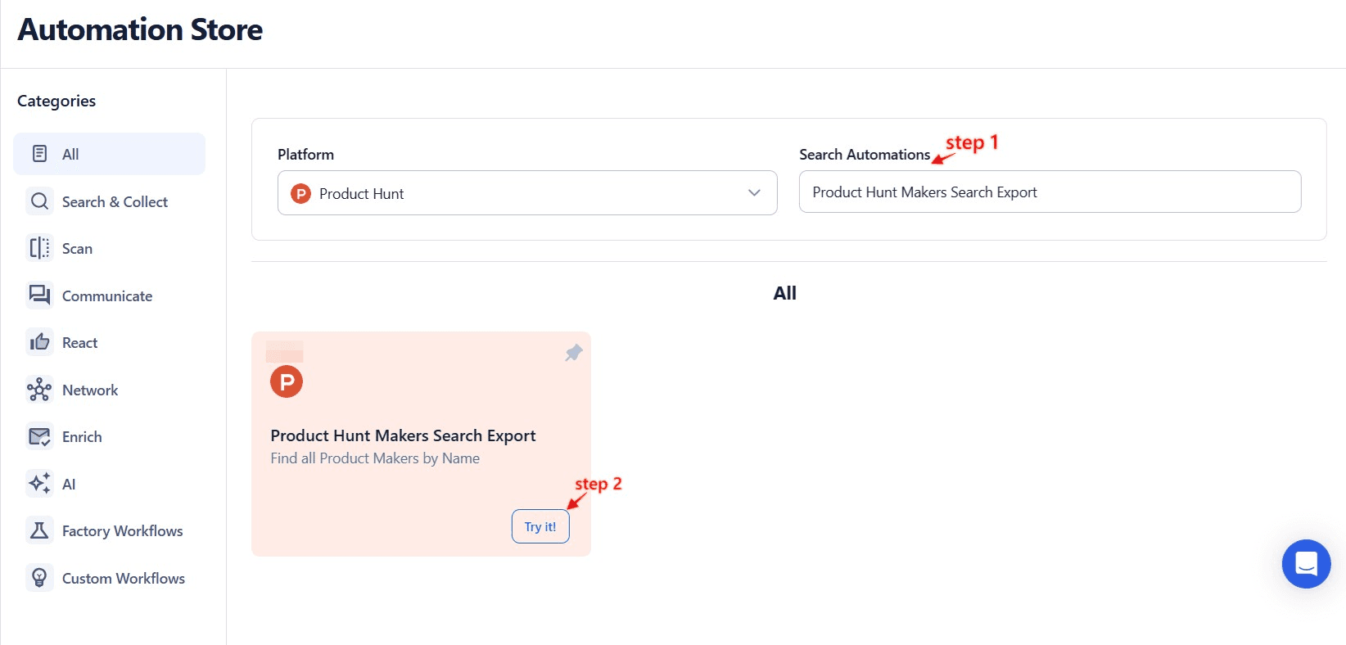Select the Communicate category icon
Viewport: 1346px width, 645px height.
[39, 295]
